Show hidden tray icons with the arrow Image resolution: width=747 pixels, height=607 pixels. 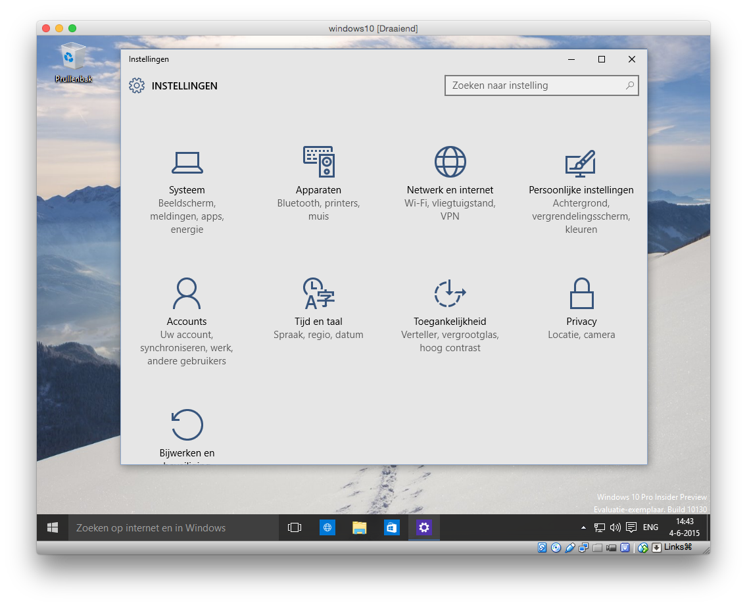[x=583, y=527]
